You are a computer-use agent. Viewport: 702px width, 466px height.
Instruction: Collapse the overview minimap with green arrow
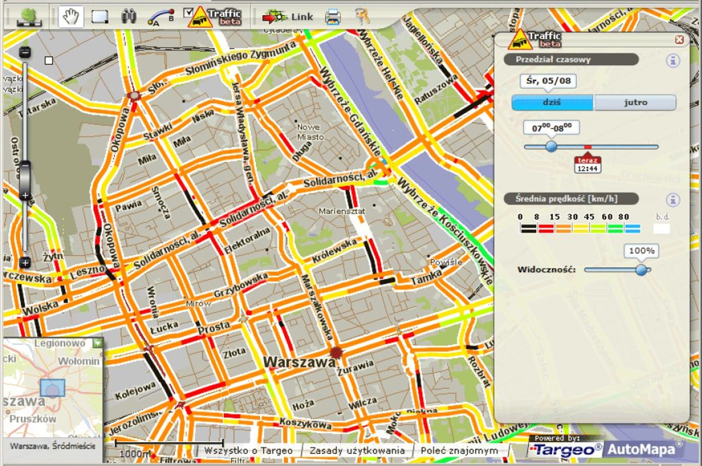tap(98, 342)
